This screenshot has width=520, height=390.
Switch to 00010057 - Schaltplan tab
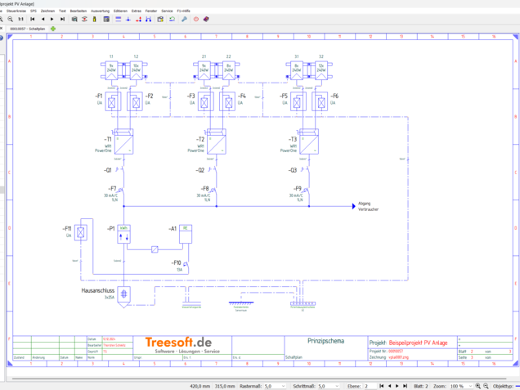tap(26, 29)
